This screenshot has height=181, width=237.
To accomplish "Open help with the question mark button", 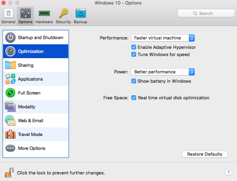I will point(228,172).
